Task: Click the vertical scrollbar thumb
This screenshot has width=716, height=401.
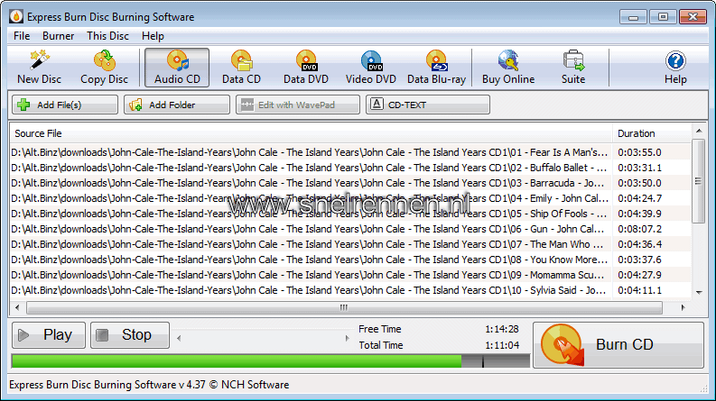Action: (x=699, y=181)
